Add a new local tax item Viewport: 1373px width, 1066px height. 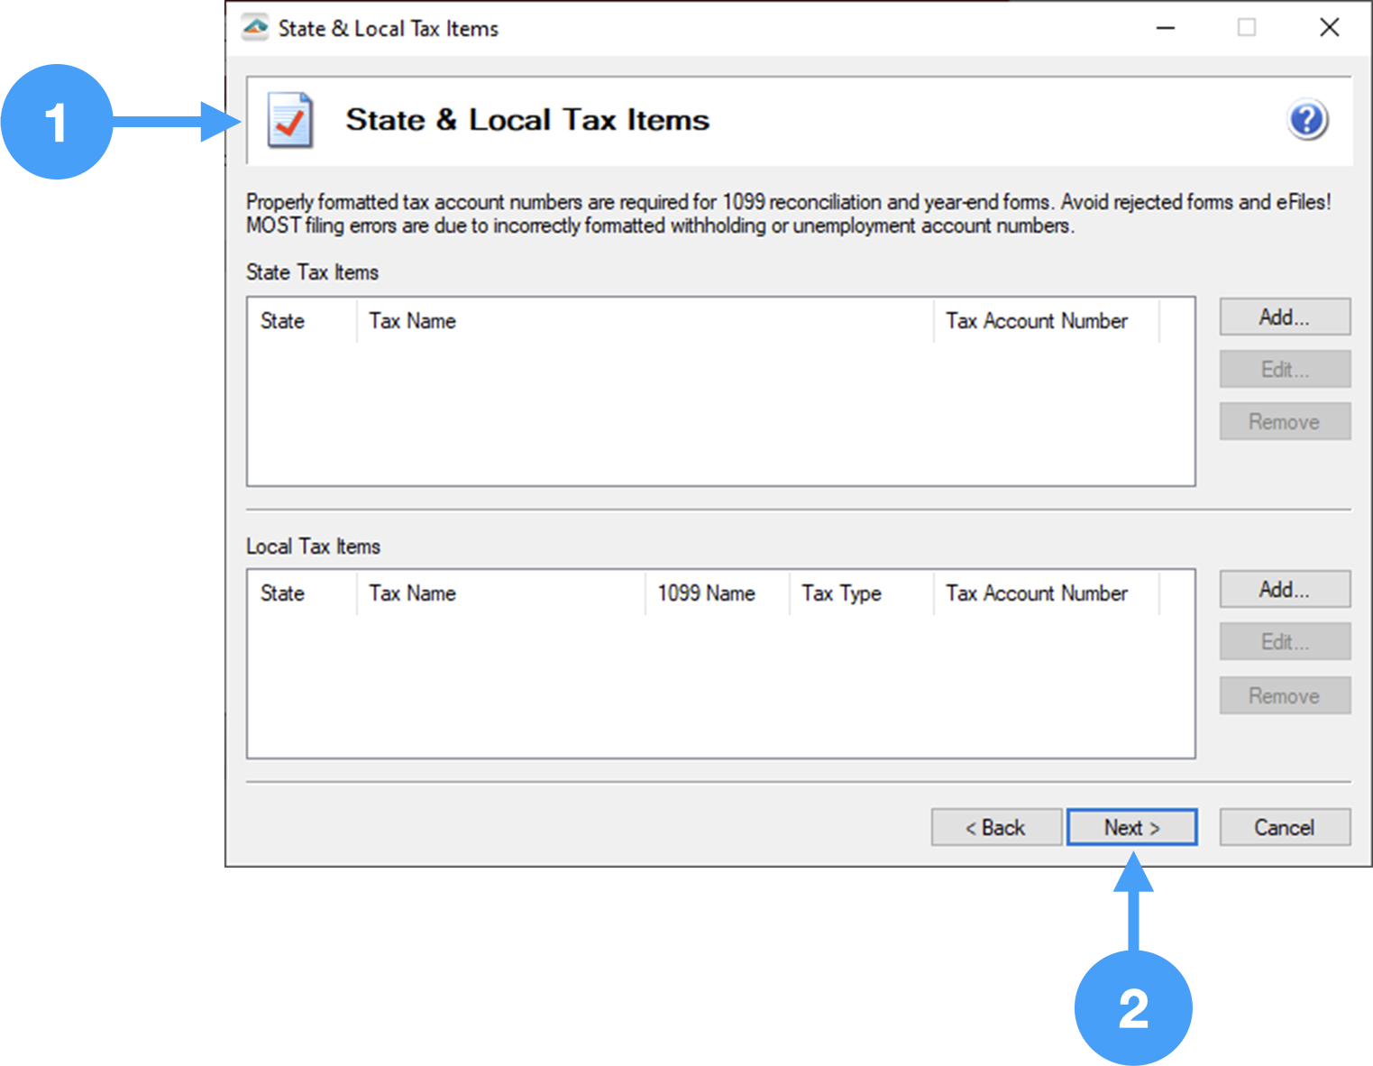pyautogui.click(x=1284, y=590)
